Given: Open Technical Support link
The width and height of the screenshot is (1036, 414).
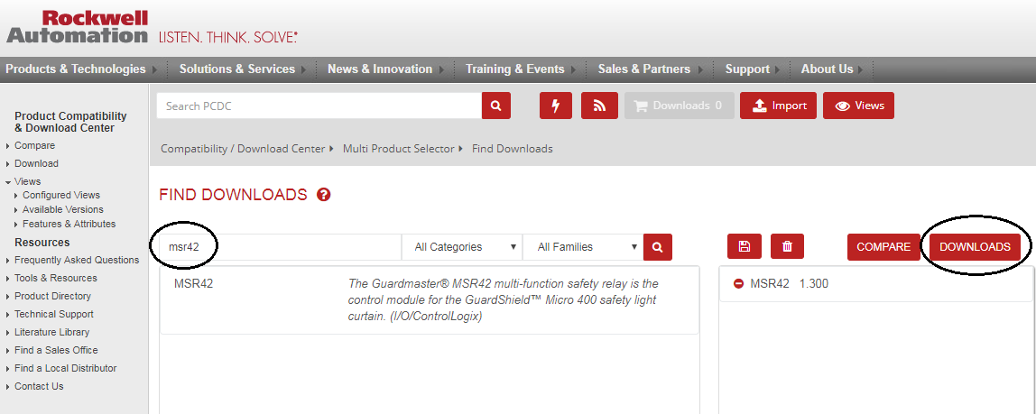Looking at the screenshot, I should [54, 314].
